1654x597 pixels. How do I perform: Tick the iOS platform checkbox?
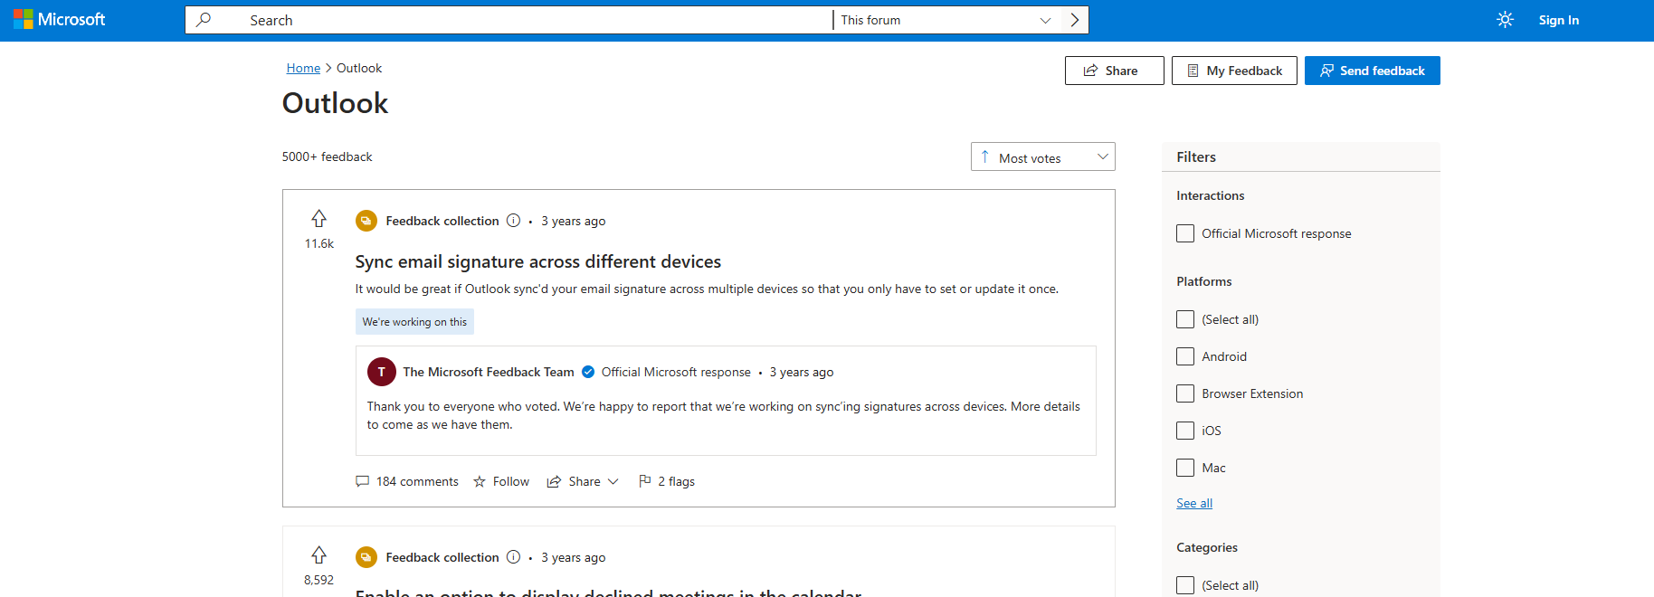pyautogui.click(x=1185, y=431)
